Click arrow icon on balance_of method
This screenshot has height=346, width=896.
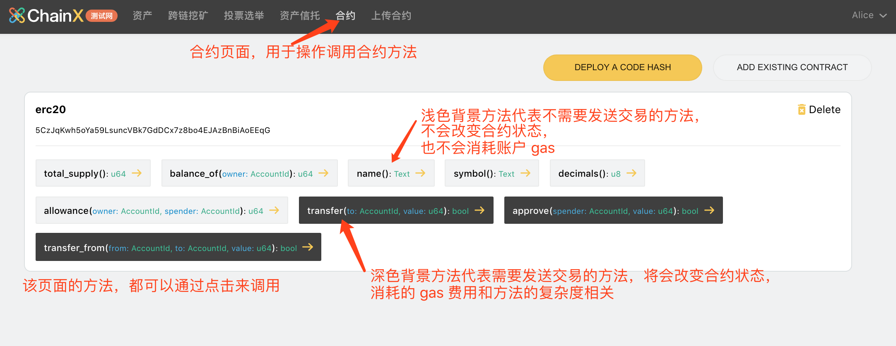pyautogui.click(x=323, y=173)
